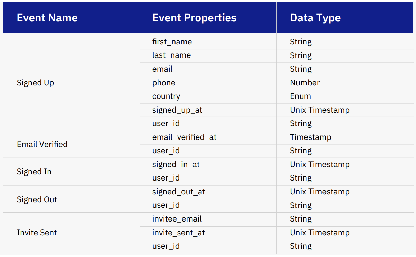Click the signed_up_at property cell
Screen dimensions: 416x257
[177, 110]
